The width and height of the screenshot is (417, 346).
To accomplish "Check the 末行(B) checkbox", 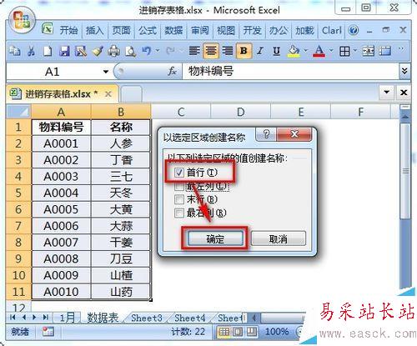I will (x=179, y=199).
